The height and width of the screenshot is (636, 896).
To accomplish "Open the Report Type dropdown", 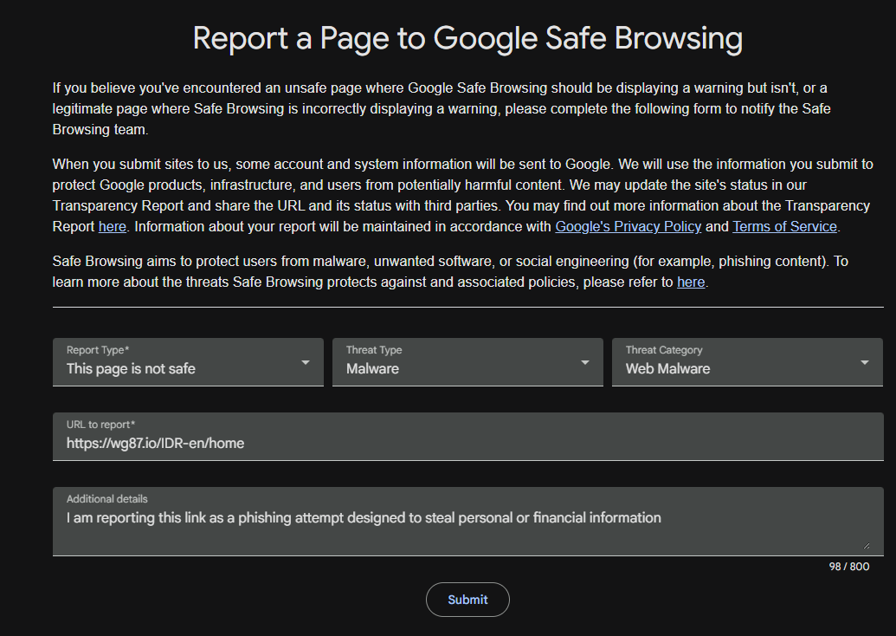I will point(188,362).
